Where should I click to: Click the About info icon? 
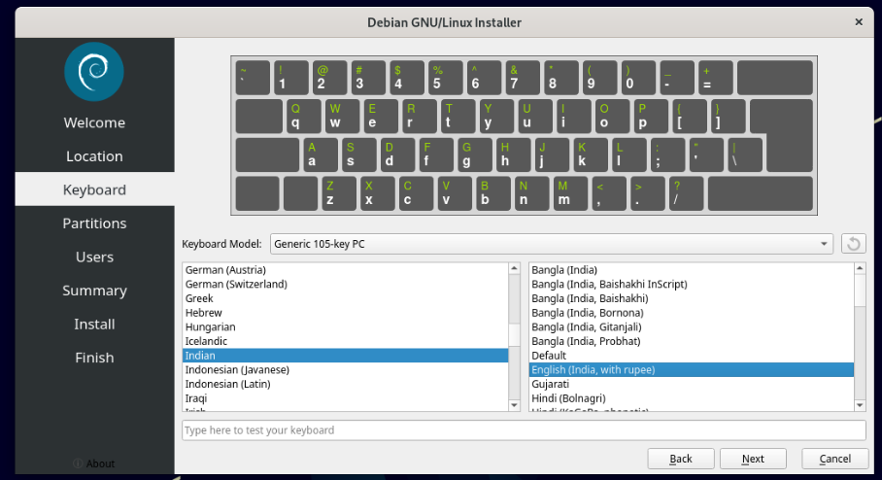click(x=78, y=463)
